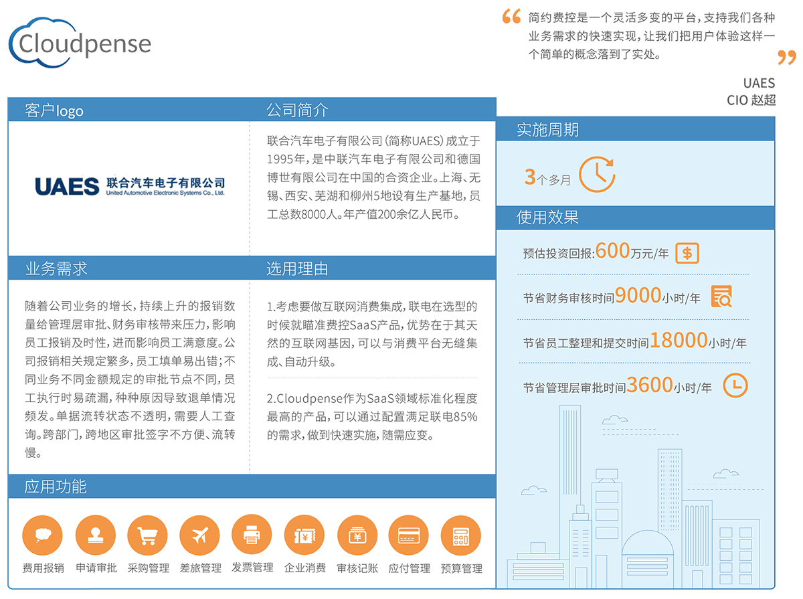Click the 预算管理 calculator icon
This screenshot has height=599, width=803.
click(x=461, y=535)
